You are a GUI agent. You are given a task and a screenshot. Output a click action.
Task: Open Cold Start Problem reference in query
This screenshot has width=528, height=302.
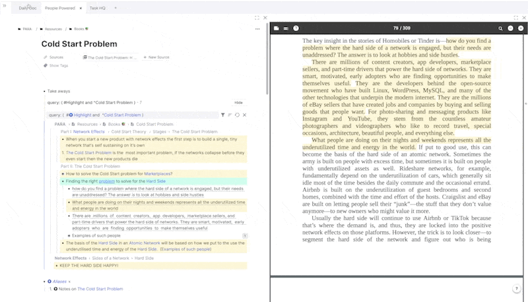(x=121, y=115)
